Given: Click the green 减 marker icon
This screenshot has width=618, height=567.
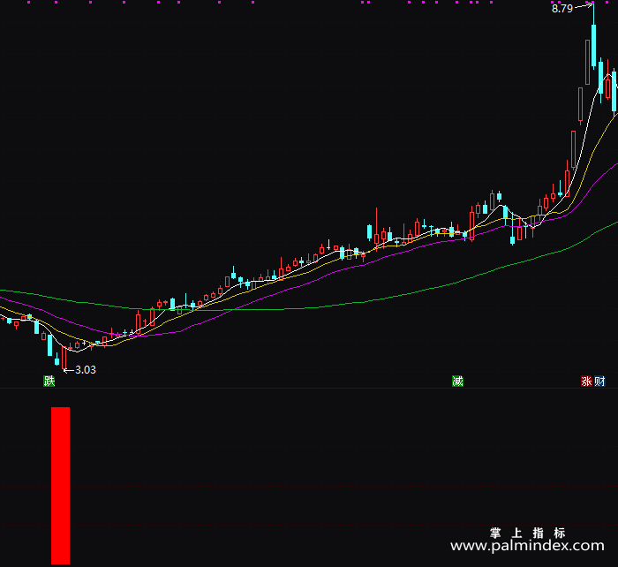Looking at the screenshot, I should click(457, 381).
